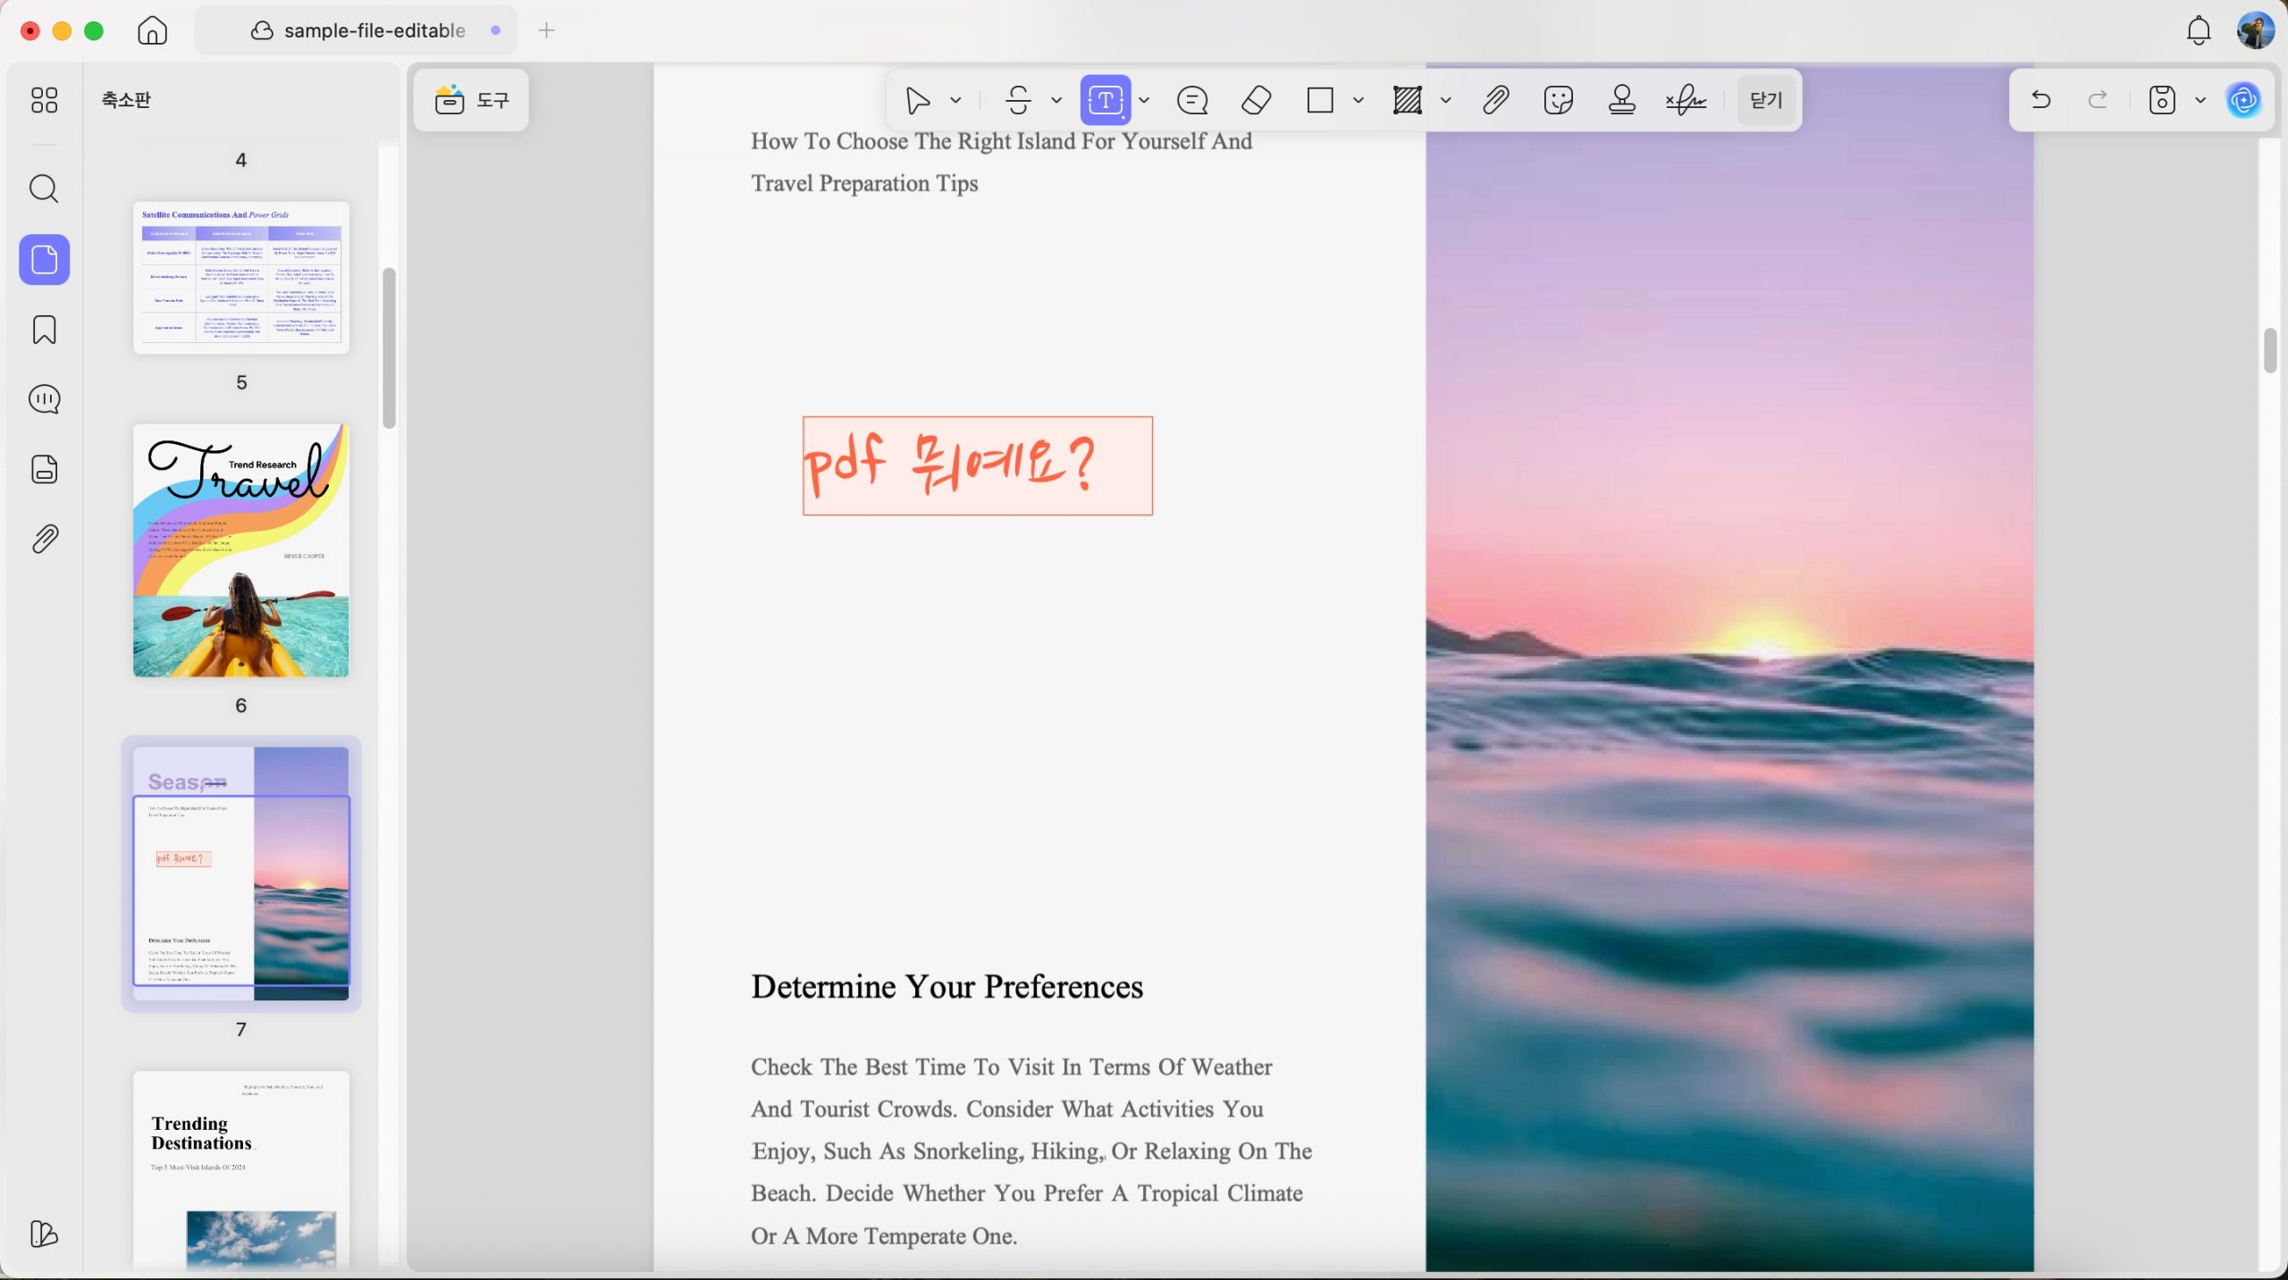Open the save options dropdown arrow
The height and width of the screenshot is (1280, 2288).
tap(2200, 100)
